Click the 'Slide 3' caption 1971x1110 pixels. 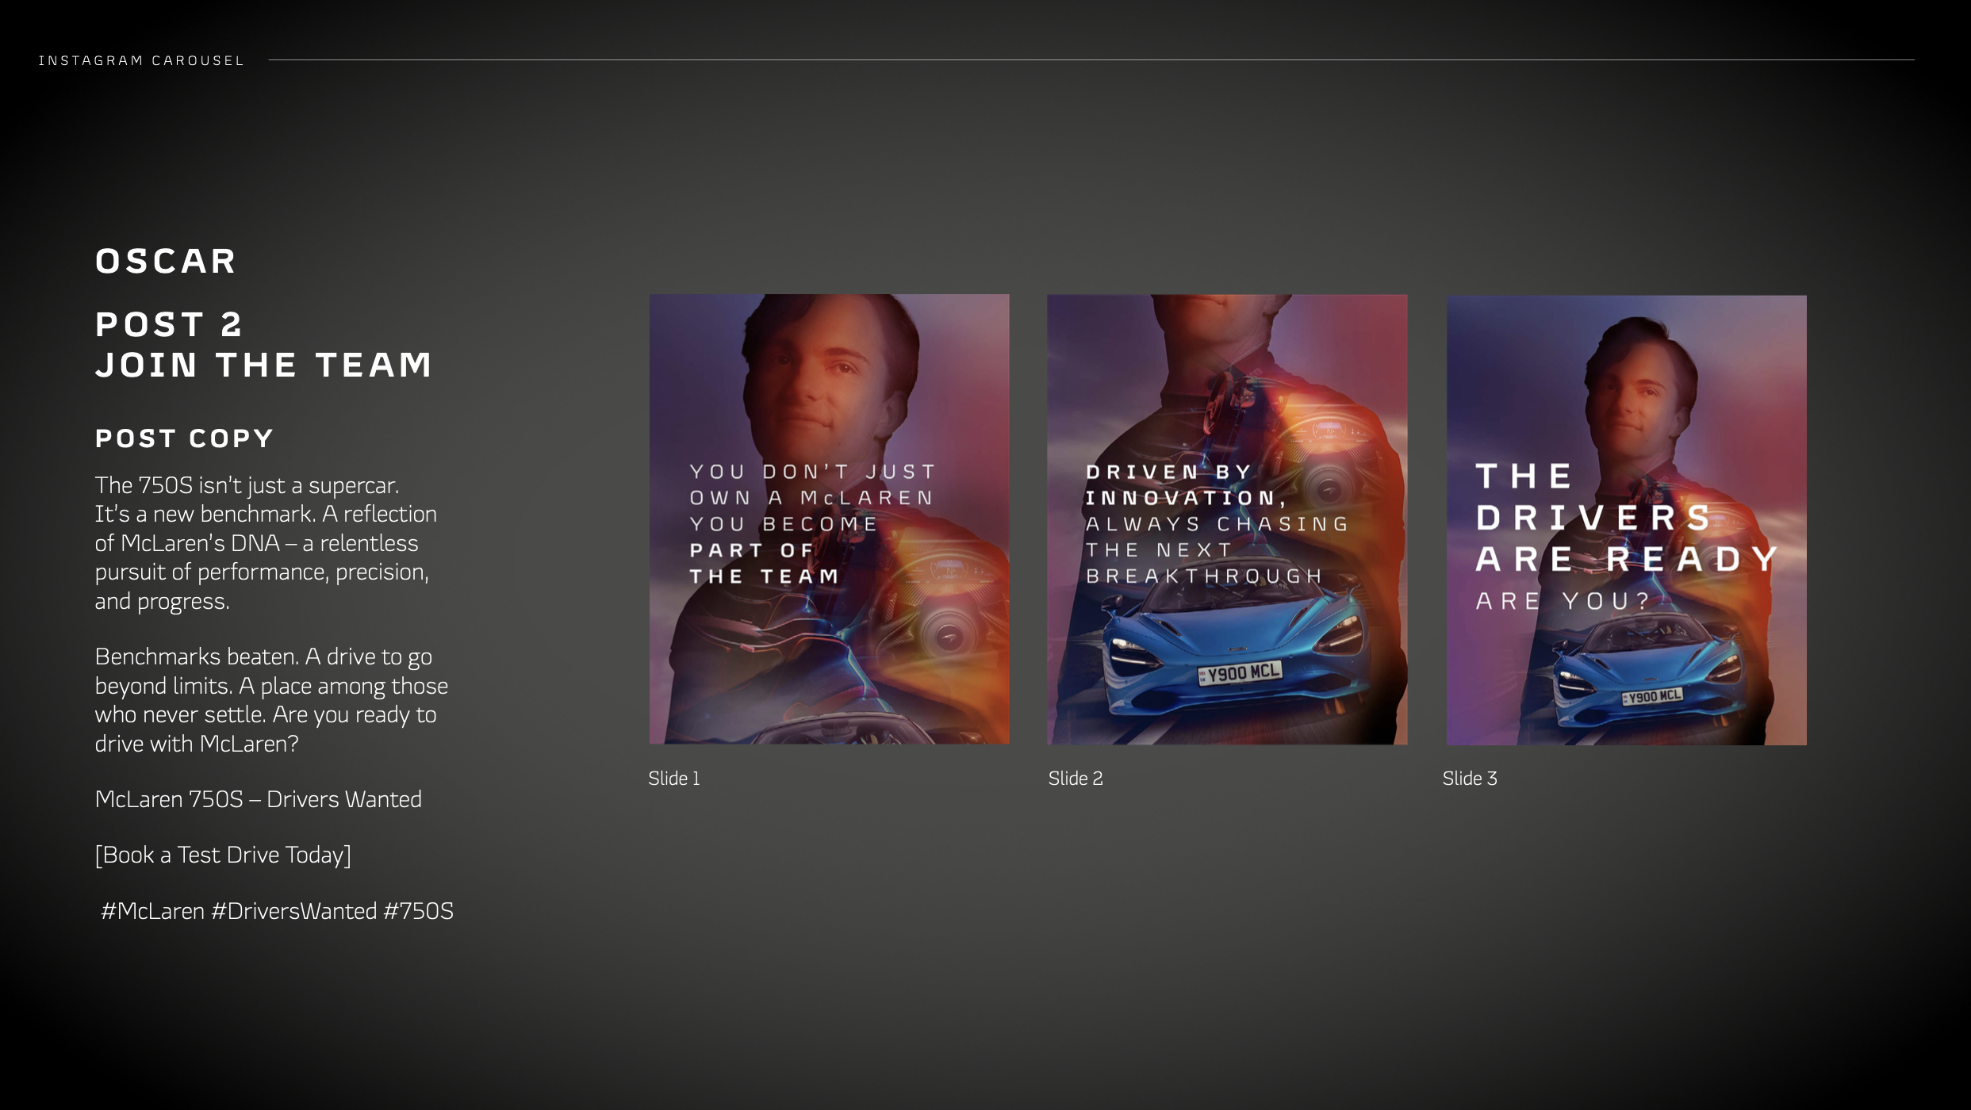click(1470, 779)
